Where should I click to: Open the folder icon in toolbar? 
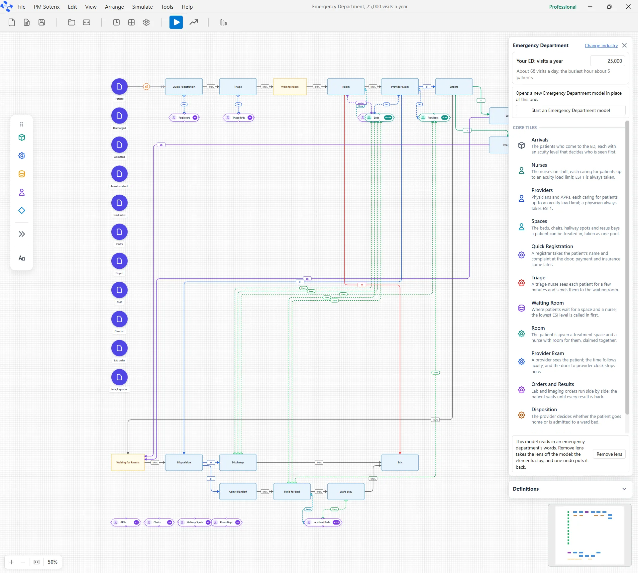click(x=71, y=22)
